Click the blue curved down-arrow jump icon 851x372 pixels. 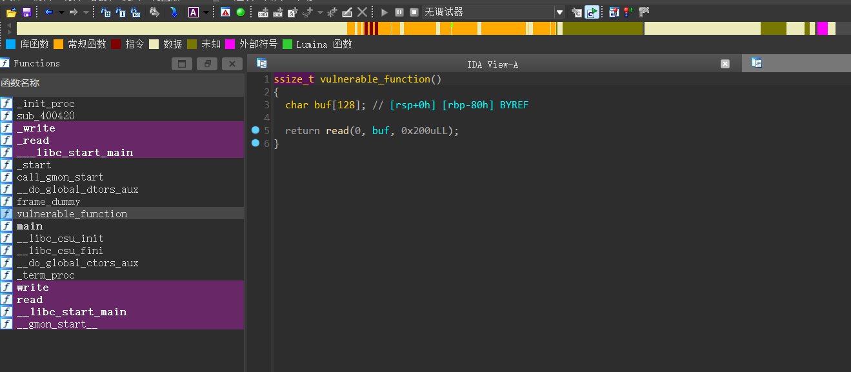pyautogui.click(x=174, y=12)
